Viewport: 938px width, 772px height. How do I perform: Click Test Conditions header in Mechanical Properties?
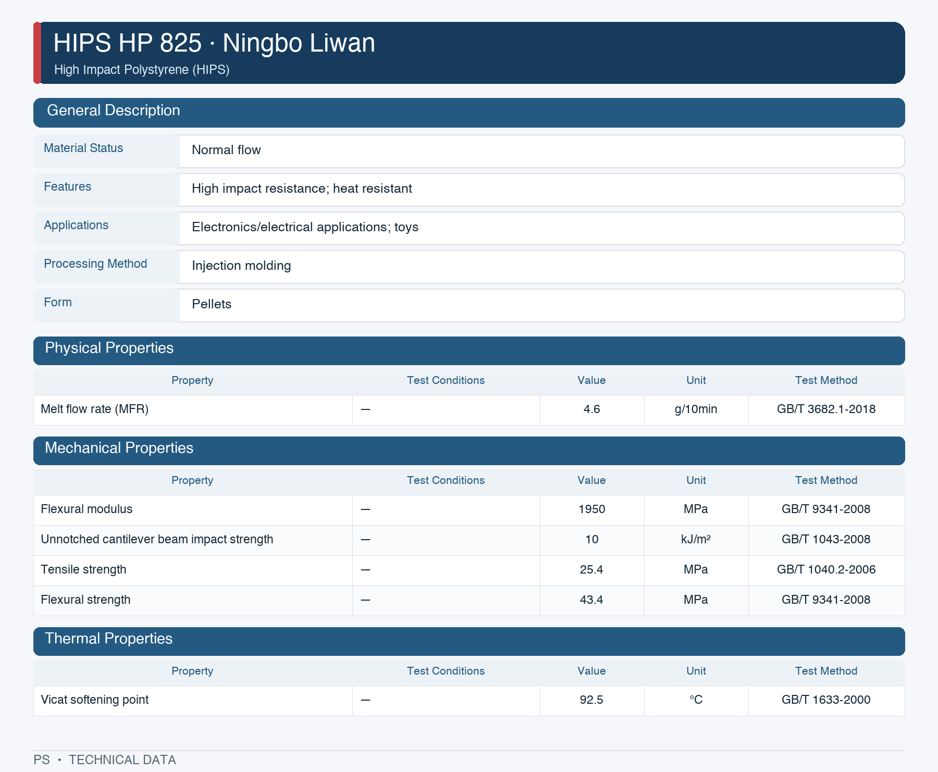[x=446, y=480]
